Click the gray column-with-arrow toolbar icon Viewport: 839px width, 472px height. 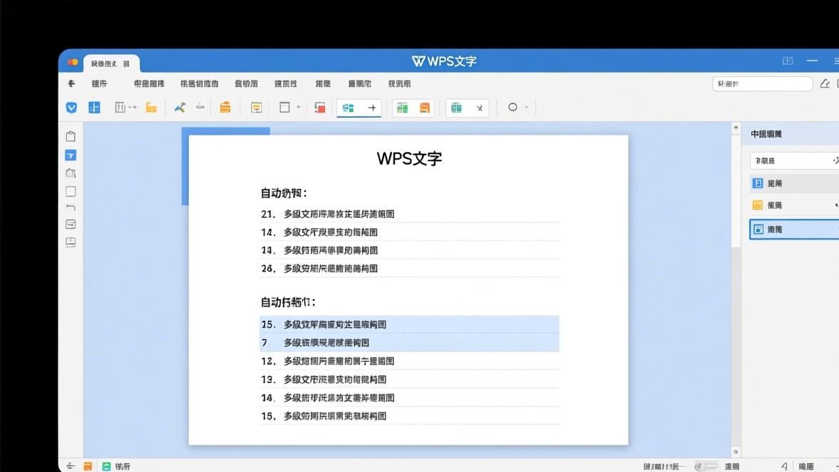125,108
